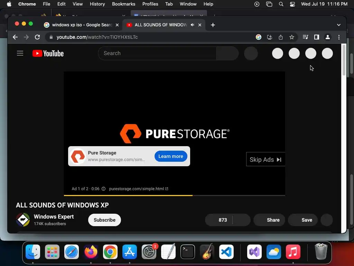Open Spotlight search in the menu bar
Image resolution: width=354 pixels, height=266 pixels.
click(281, 4)
